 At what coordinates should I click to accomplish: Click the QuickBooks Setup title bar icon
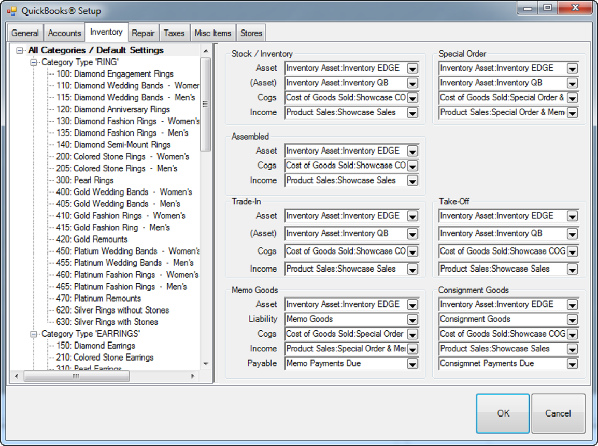(x=11, y=10)
